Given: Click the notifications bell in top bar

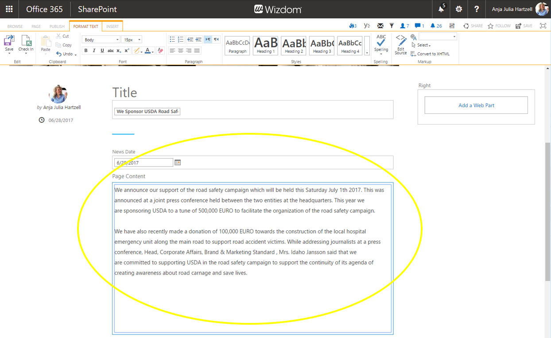Looking at the screenshot, I should coord(441,9).
